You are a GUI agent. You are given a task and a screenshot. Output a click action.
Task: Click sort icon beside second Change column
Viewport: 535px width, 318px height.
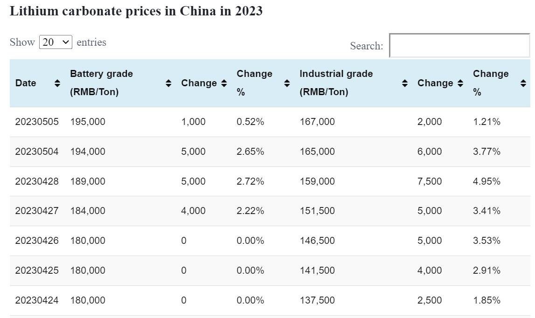(x=460, y=83)
